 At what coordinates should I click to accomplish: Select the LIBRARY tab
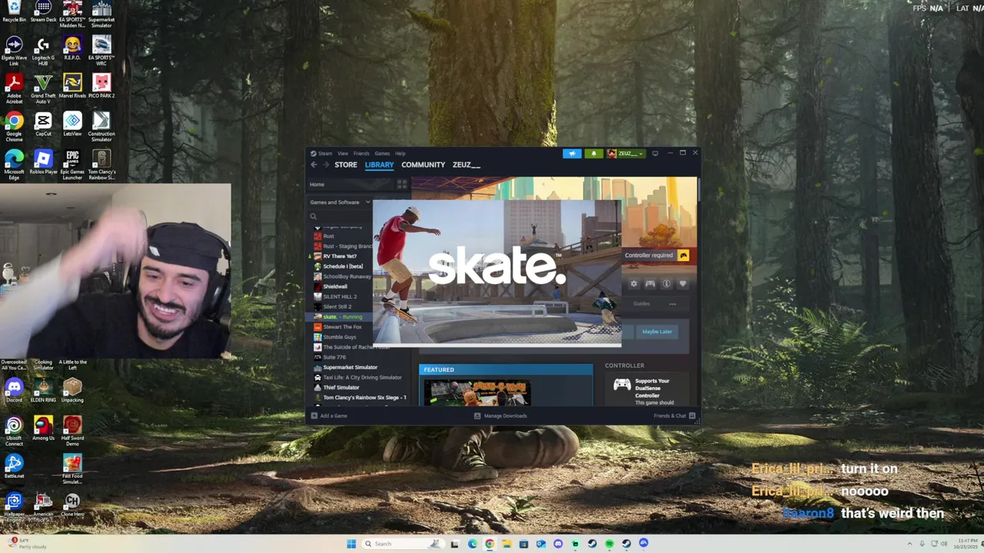379,165
